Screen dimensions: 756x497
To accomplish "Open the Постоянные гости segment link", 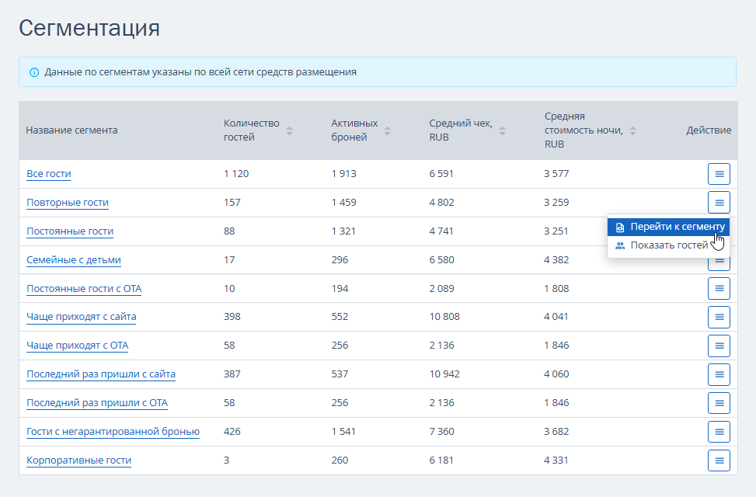I will (x=70, y=231).
